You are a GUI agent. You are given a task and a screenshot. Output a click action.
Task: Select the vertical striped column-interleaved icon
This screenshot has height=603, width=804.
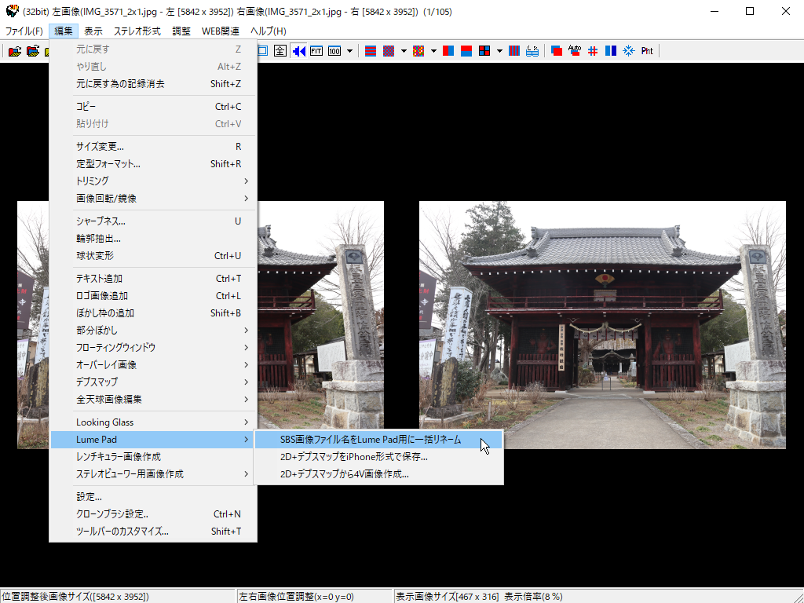(x=514, y=51)
